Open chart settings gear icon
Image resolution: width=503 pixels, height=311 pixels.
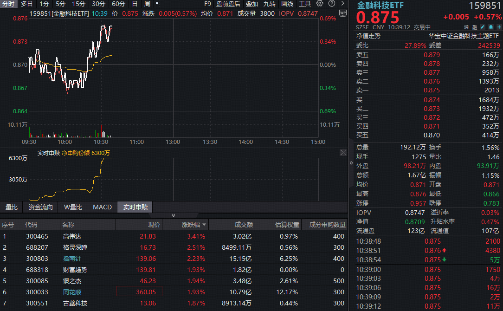(x=320, y=4)
